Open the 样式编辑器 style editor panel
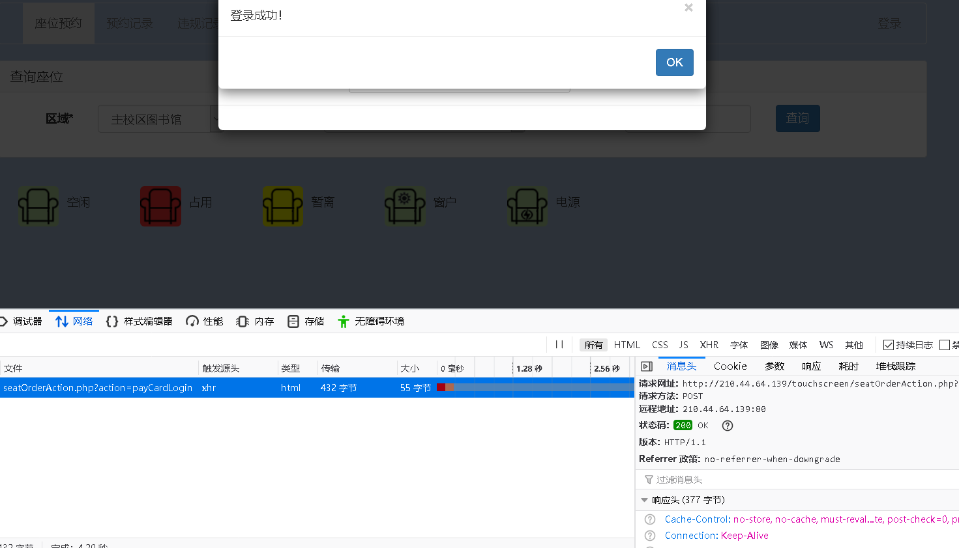Image resolution: width=959 pixels, height=548 pixels. click(139, 322)
